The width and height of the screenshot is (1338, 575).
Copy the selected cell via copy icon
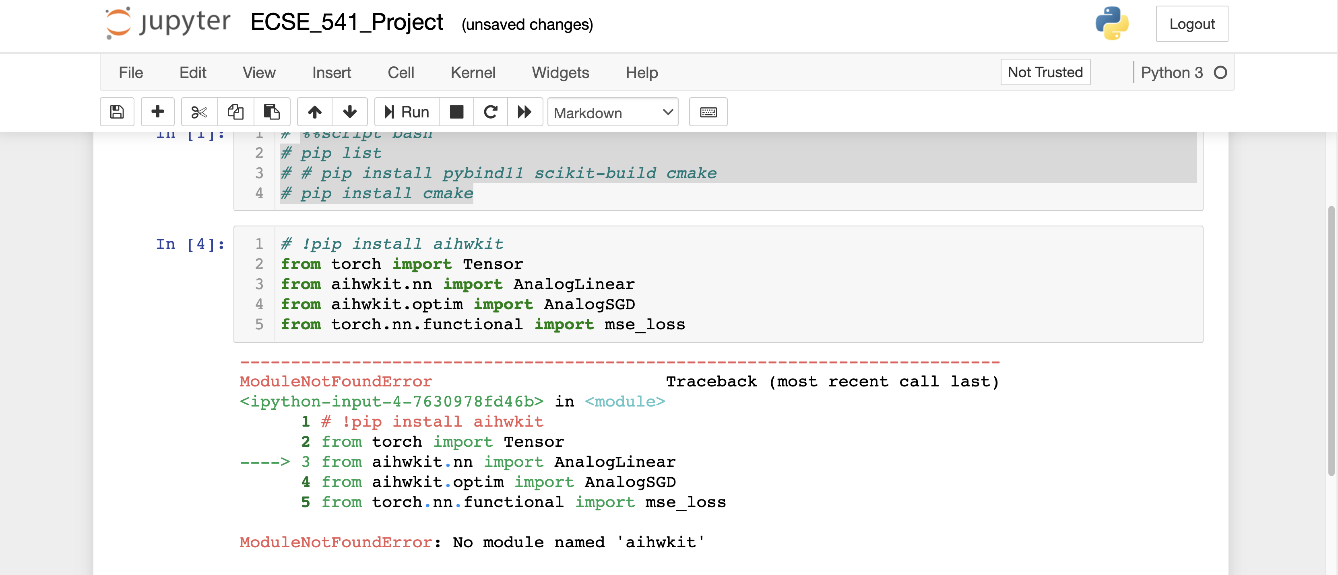tap(235, 112)
